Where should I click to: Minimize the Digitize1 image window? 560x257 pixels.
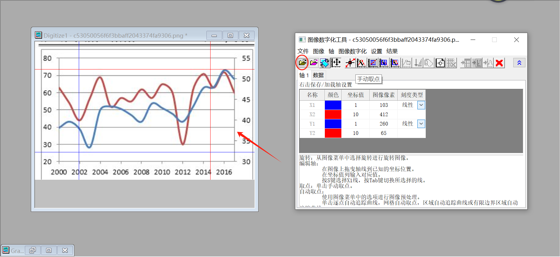pos(214,36)
